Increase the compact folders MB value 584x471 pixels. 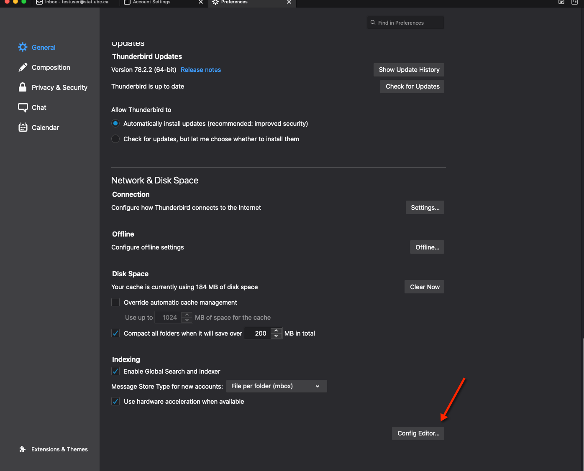(x=276, y=331)
